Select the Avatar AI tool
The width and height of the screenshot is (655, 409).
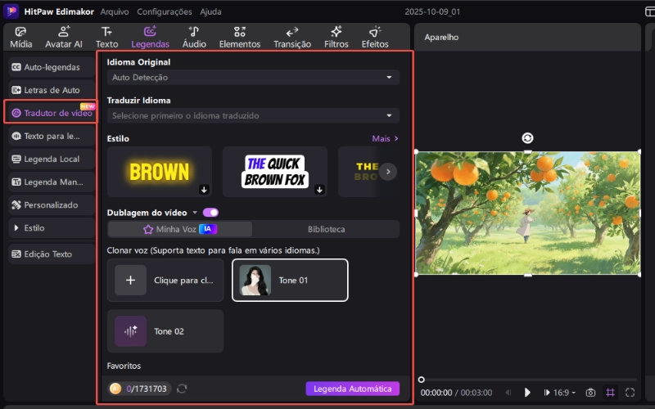[63, 37]
